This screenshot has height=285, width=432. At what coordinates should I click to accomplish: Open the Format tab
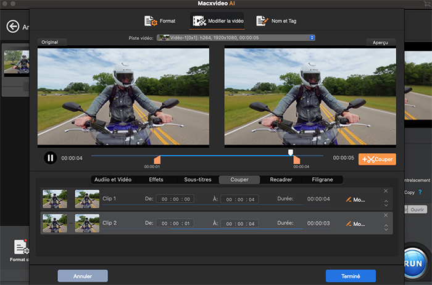(160, 21)
